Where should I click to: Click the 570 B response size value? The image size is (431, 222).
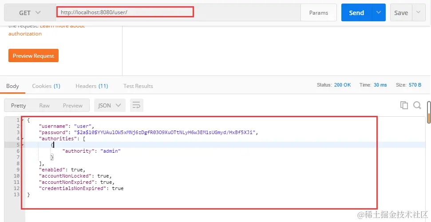[x=415, y=85]
